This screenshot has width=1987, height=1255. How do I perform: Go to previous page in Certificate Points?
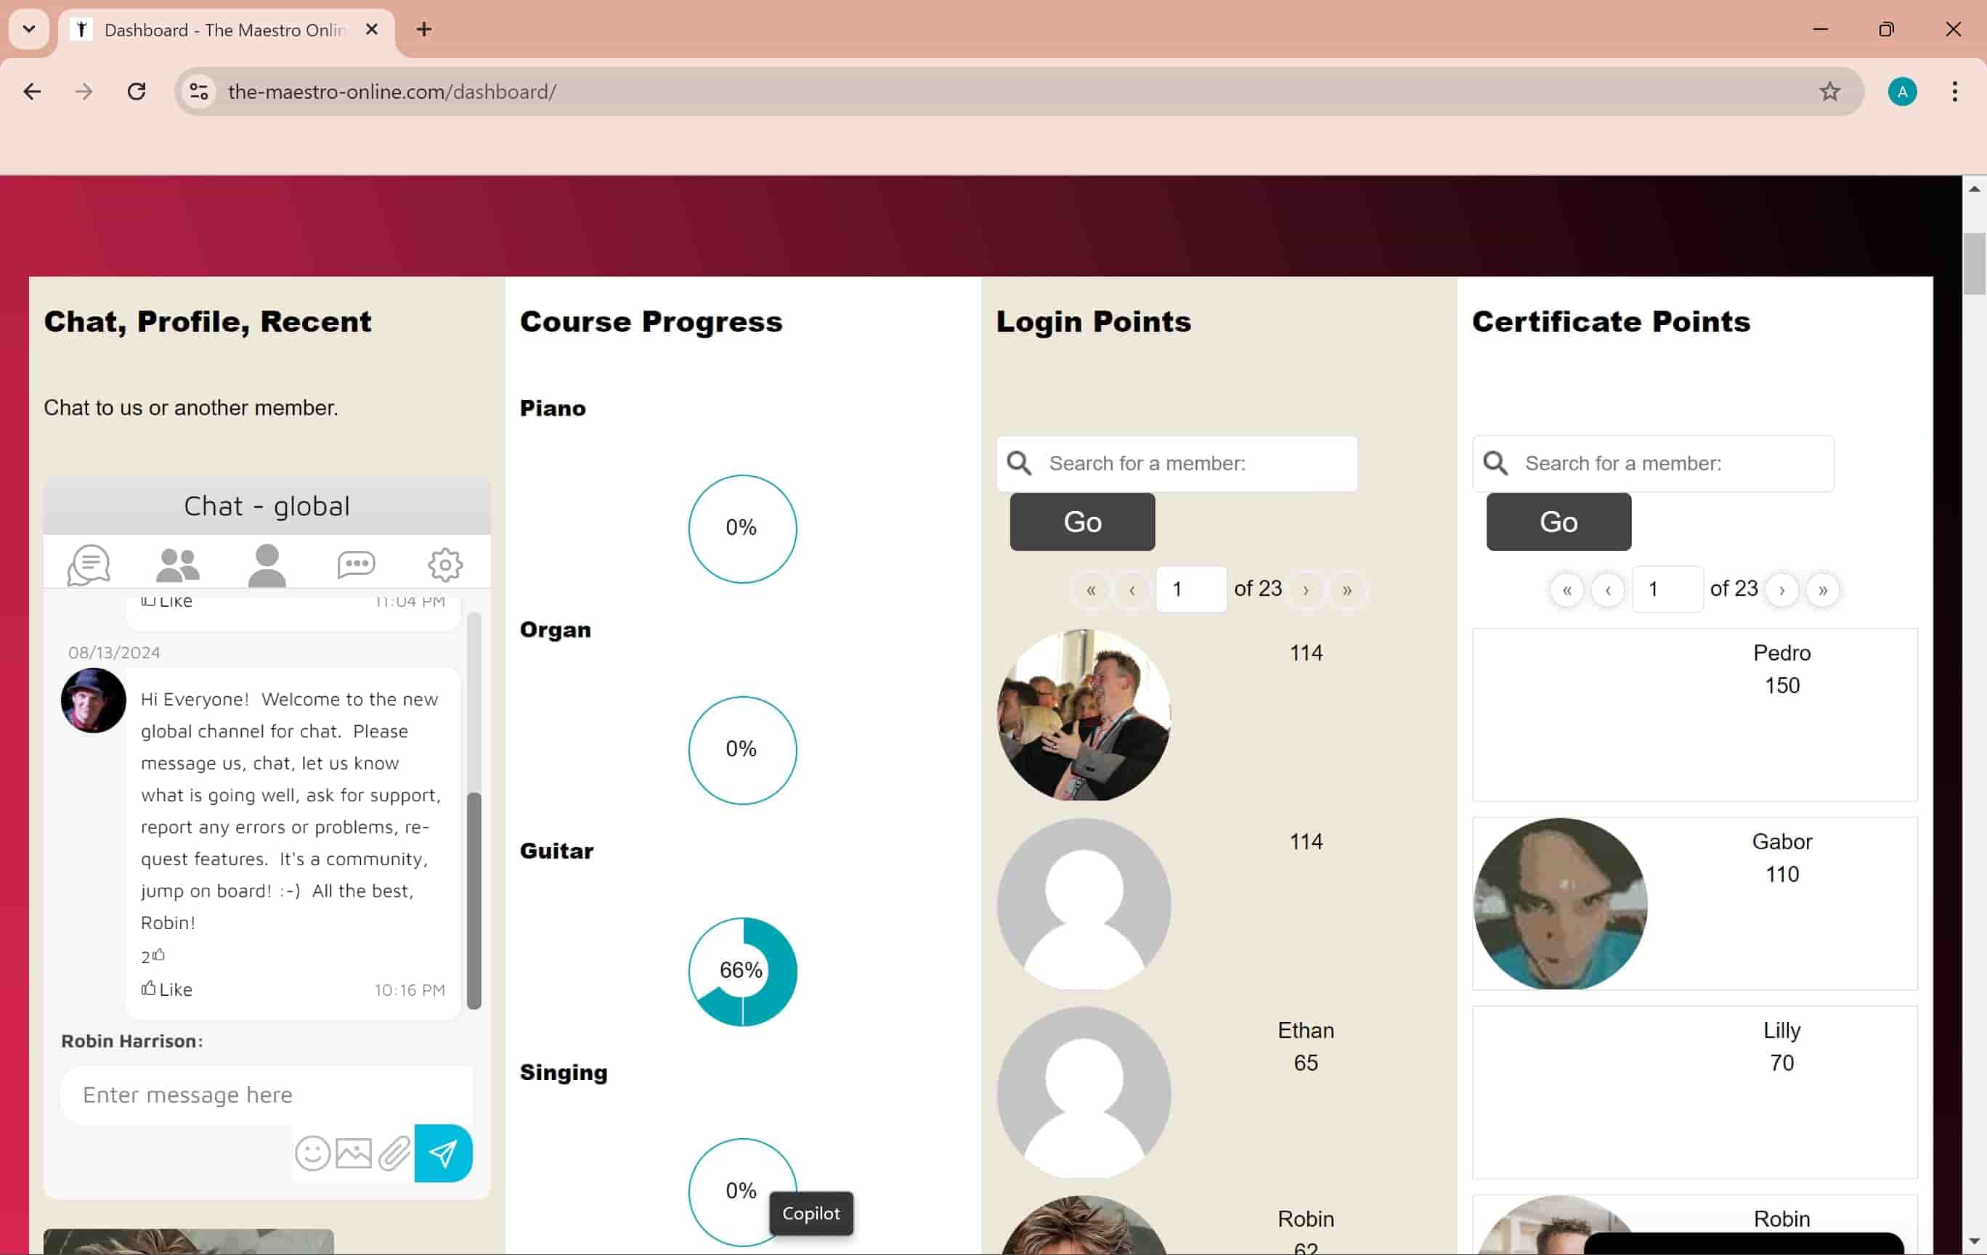[x=1608, y=589]
